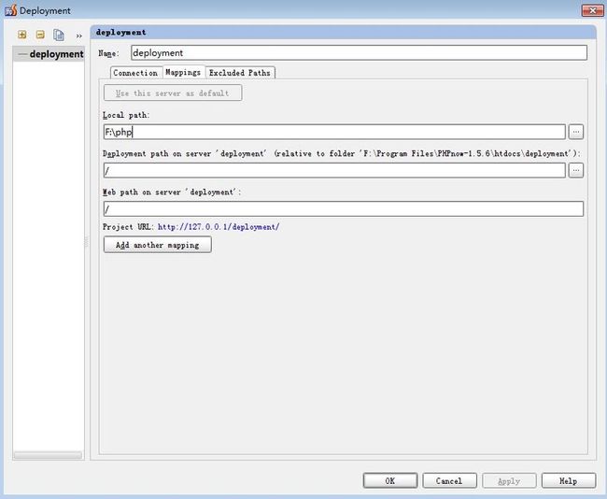
Task: Click the PhpStorm icon in the title bar
Action: point(11,10)
